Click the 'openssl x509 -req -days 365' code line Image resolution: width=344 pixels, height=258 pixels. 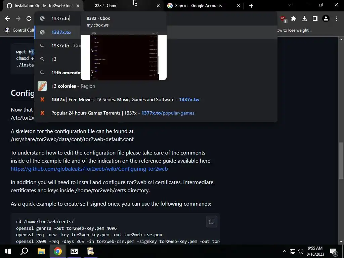click(118, 241)
